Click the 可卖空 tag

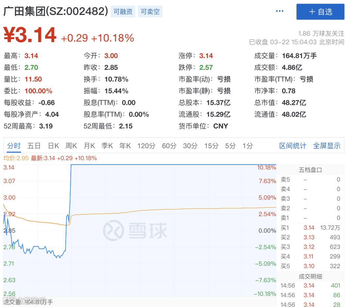click(x=150, y=12)
